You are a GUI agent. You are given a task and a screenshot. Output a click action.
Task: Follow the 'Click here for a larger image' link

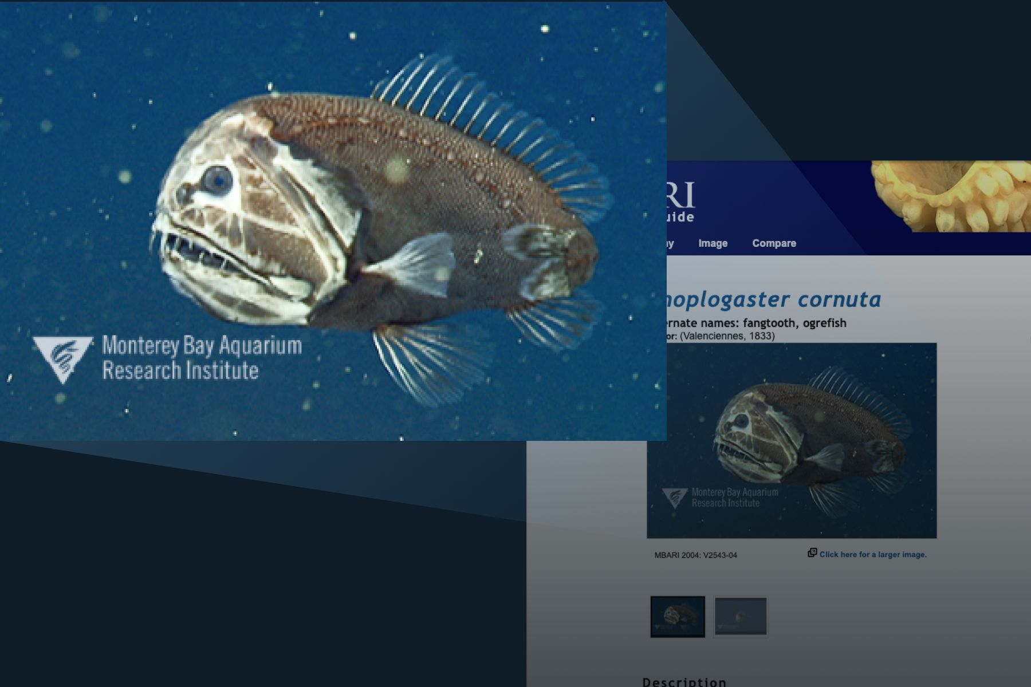click(873, 554)
